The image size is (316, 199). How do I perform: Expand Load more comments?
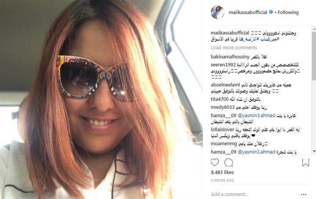[x=234, y=48]
